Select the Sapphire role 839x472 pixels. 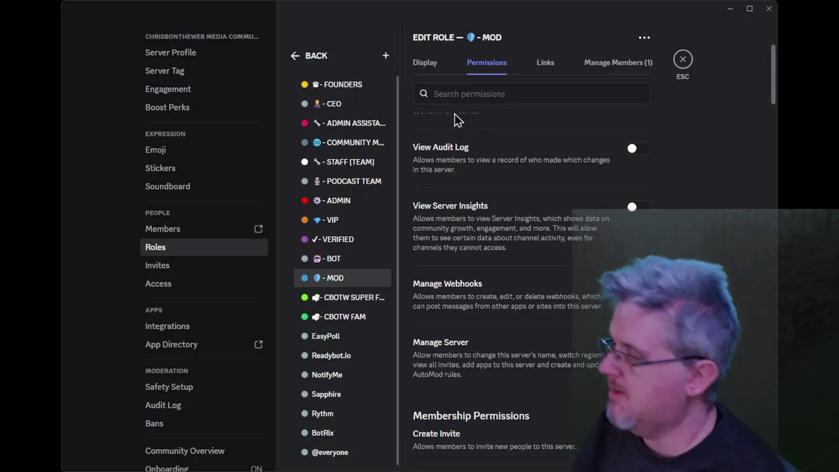pyautogui.click(x=342, y=394)
